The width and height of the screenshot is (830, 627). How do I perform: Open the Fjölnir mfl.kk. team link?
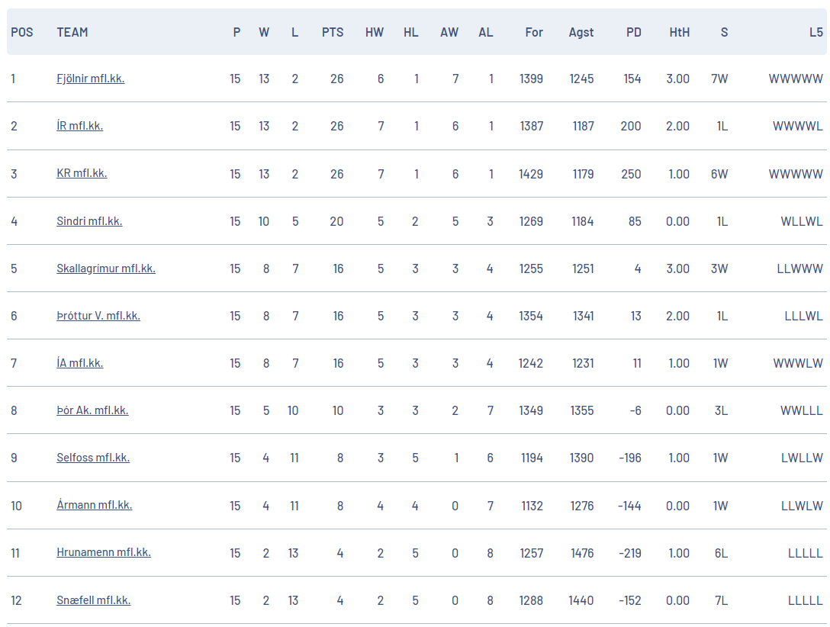91,79
